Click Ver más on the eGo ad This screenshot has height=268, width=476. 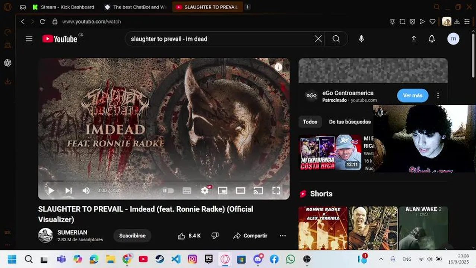(x=413, y=96)
